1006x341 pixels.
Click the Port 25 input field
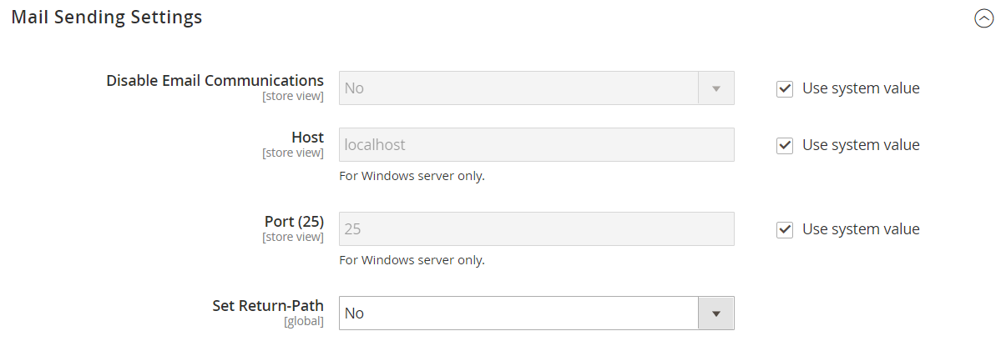537,229
